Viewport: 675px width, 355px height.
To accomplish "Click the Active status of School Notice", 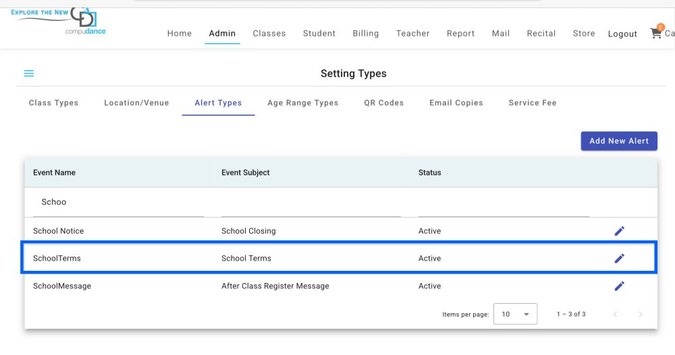I will [429, 231].
